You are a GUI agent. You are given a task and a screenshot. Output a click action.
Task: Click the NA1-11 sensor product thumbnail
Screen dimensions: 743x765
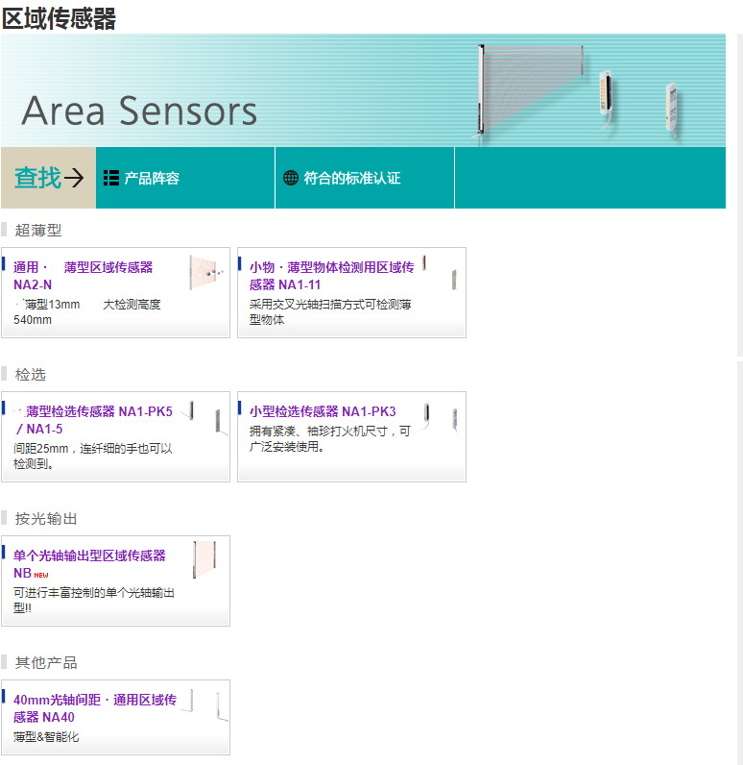441,273
